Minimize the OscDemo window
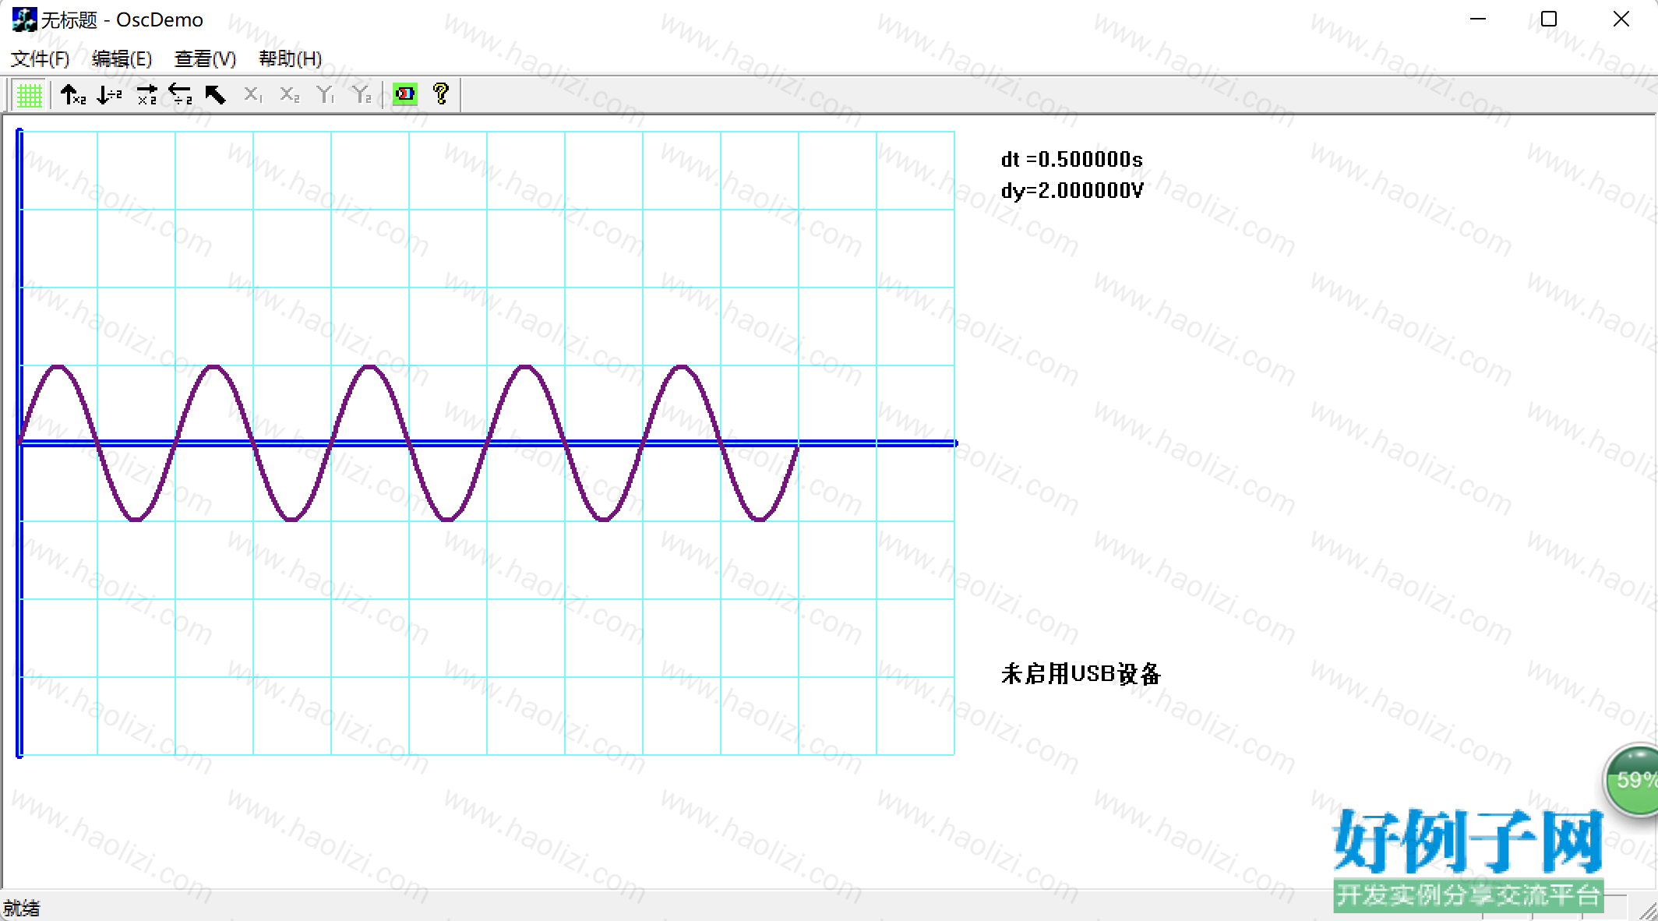This screenshot has width=1658, height=921. pos(1478,19)
